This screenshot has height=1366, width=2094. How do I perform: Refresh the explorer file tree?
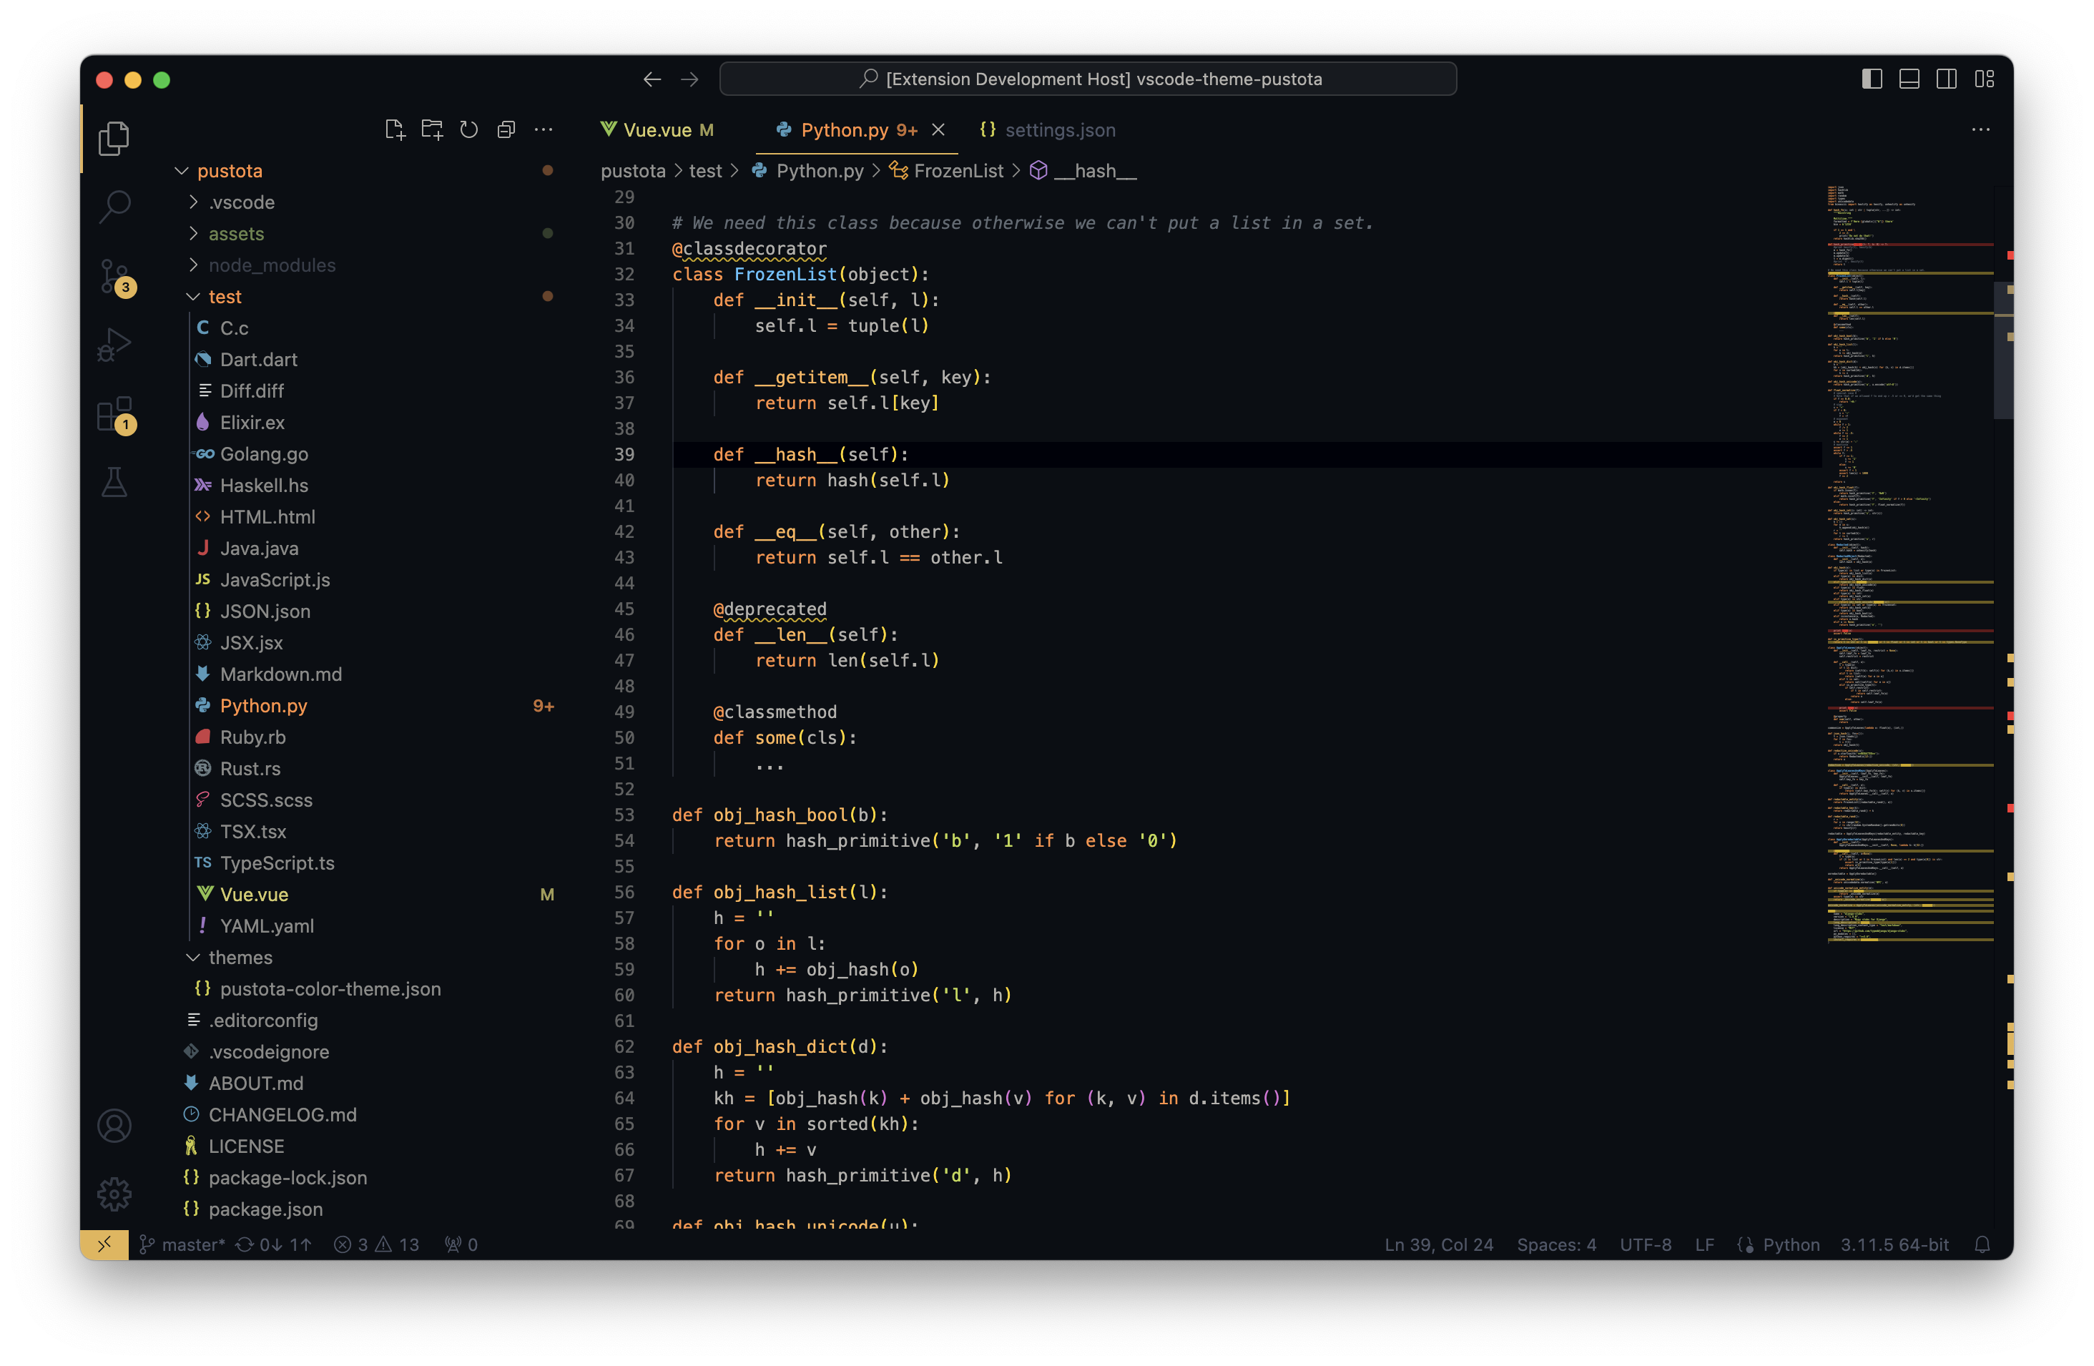pos(469,130)
